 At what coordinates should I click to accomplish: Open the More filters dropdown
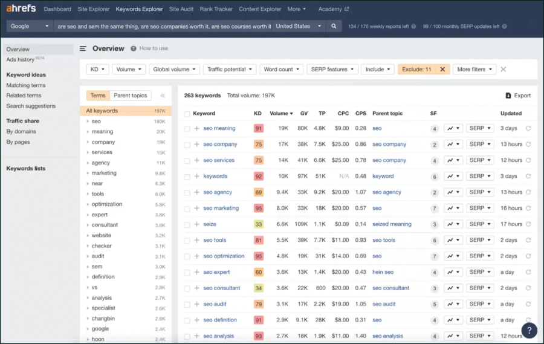474,70
